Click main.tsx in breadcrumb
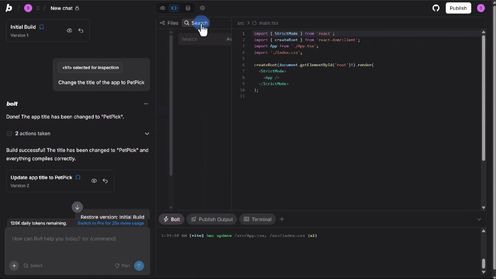 (265, 23)
